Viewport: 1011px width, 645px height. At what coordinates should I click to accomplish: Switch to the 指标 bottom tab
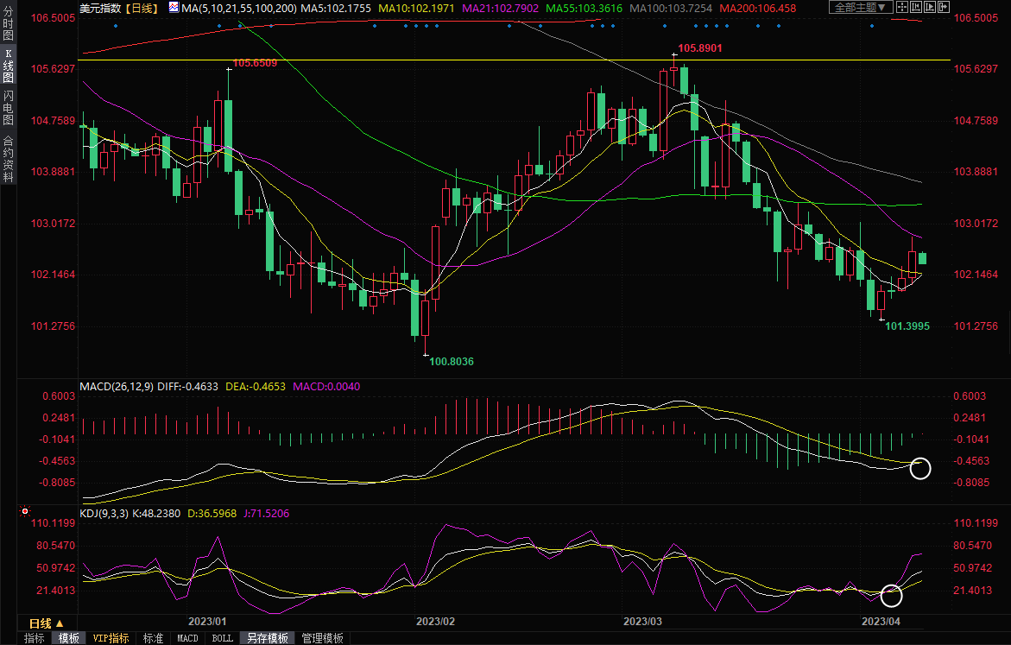(35, 638)
